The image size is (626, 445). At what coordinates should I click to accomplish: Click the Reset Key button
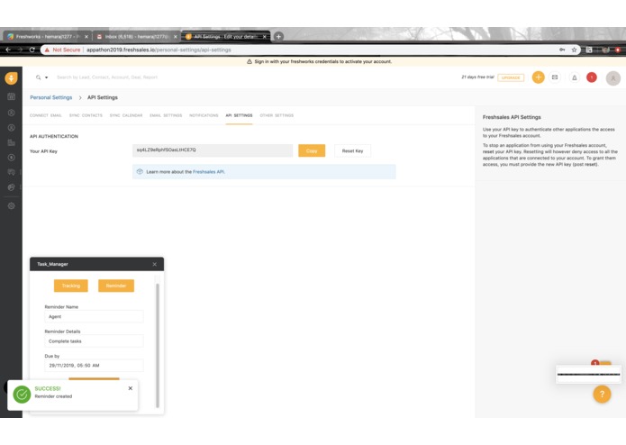pyautogui.click(x=352, y=150)
